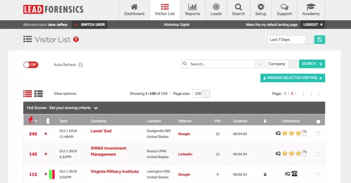Open the Lands' End company link
Screen dimensions: 351x183
tap(101, 131)
